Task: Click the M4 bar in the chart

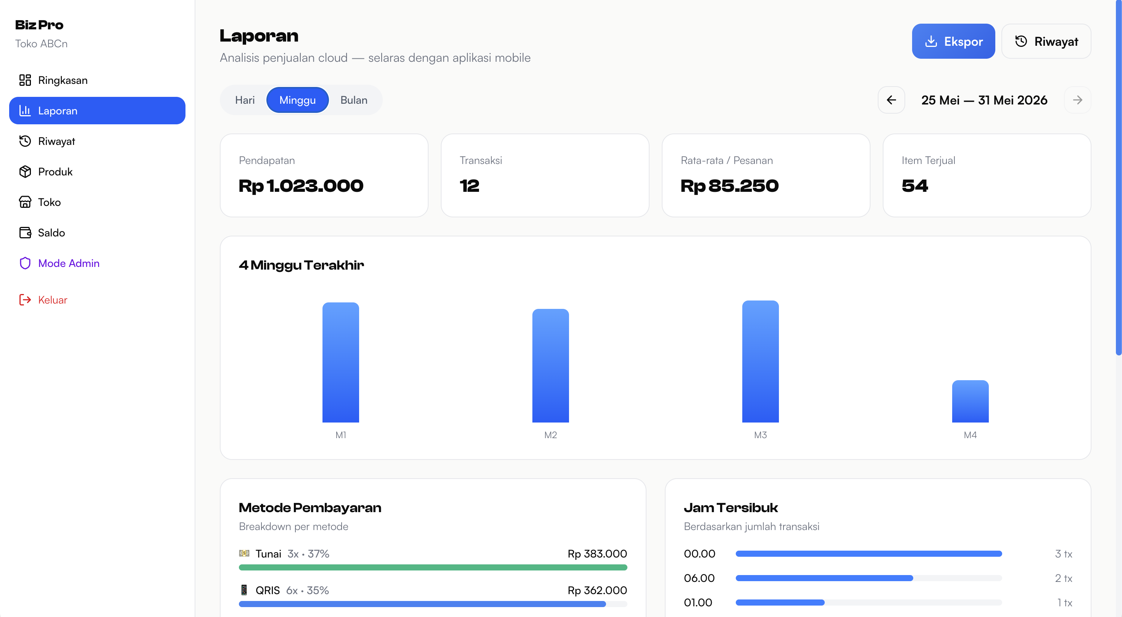Action: coord(970,401)
